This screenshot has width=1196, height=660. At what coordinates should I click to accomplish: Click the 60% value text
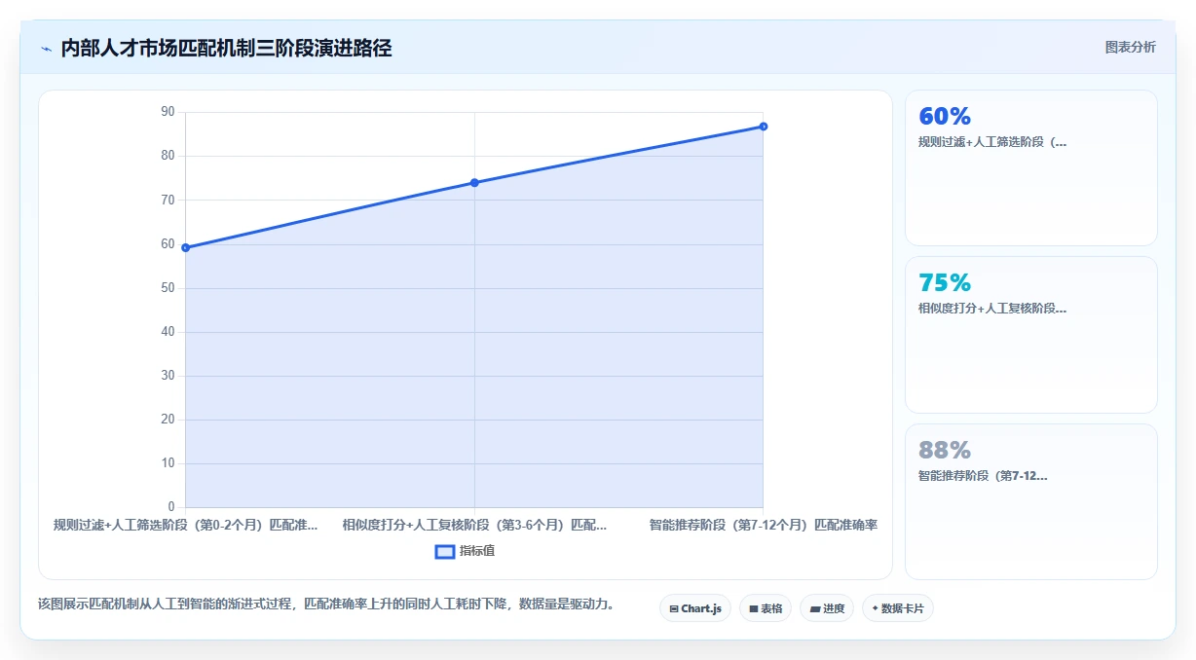pyautogui.click(x=945, y=116)
